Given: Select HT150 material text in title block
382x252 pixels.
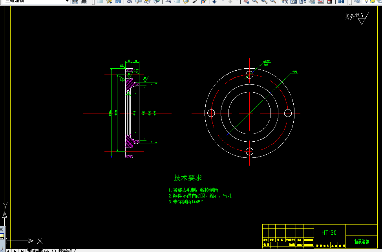Looking at the screenshot, I should click(329, 232).
